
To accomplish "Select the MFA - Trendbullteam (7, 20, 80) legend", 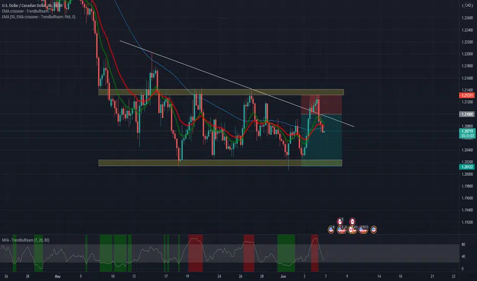I will [26, 240].
